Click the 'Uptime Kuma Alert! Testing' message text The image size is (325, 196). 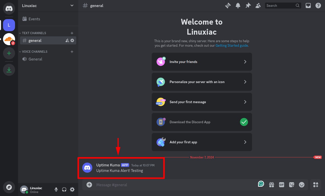[120, 171]
